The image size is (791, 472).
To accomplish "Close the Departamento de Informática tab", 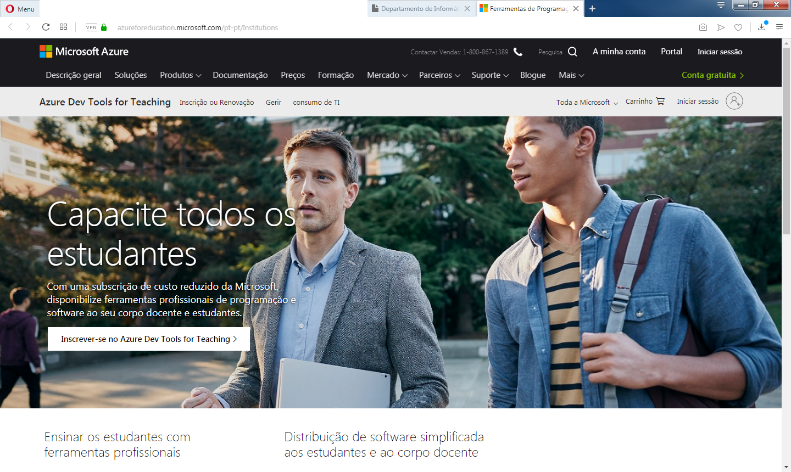I will [x=467, y=9].
